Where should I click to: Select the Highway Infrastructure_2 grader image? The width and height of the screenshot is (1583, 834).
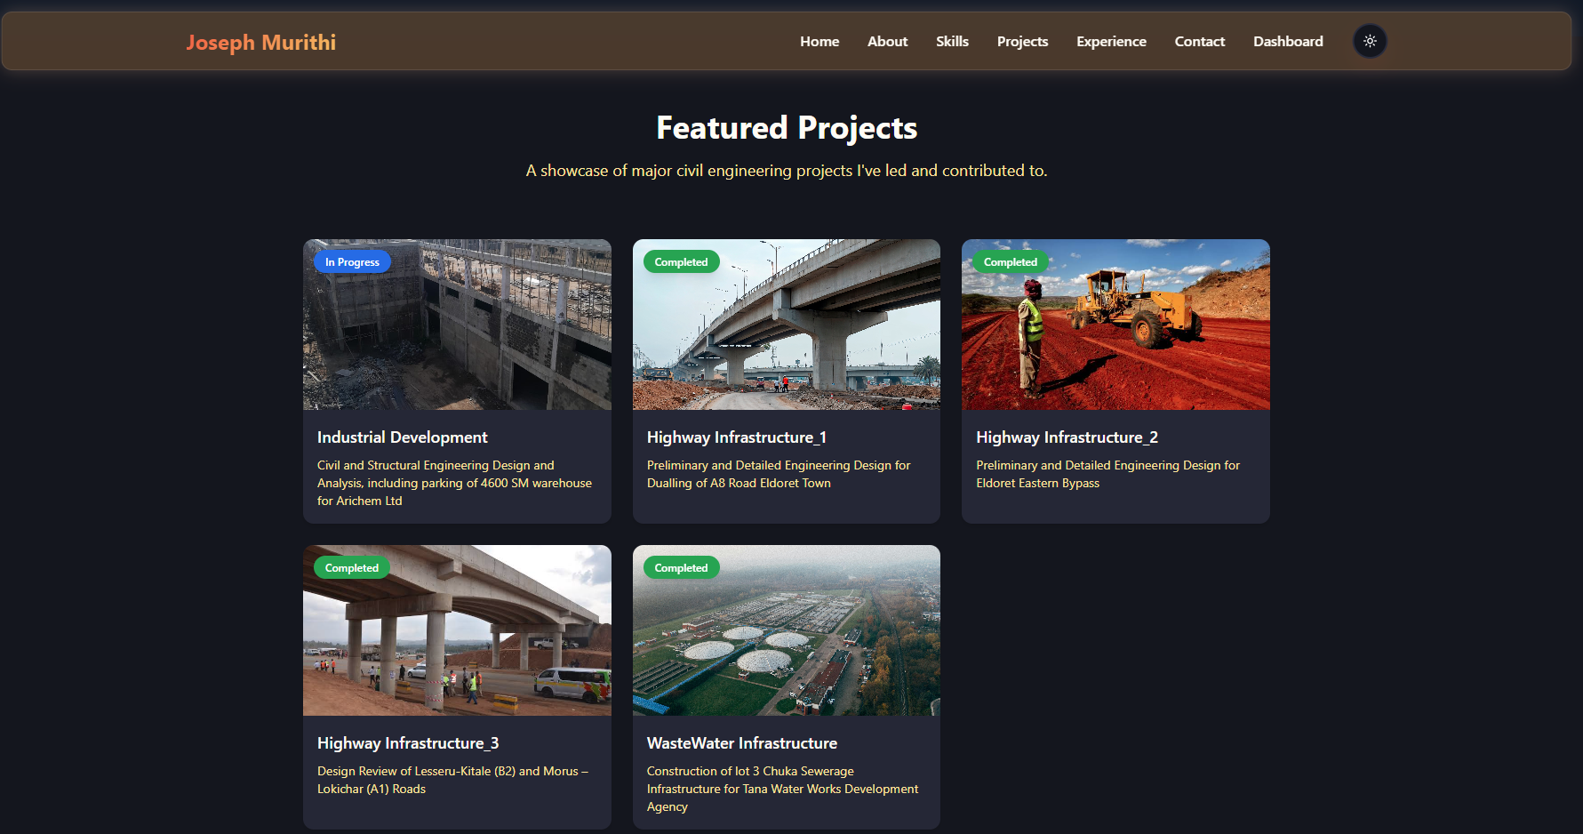1115,325
